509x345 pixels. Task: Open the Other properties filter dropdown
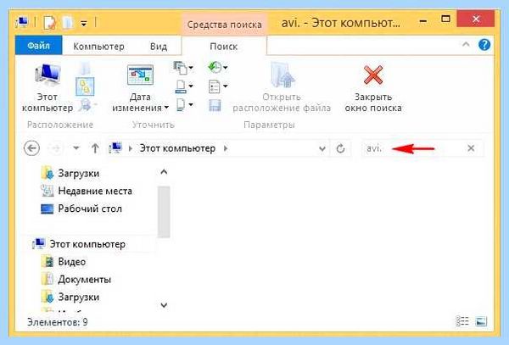(x=184, y=105)
